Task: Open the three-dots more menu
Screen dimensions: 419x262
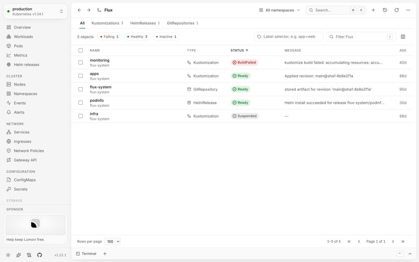Action: pyautogui.click(x=408, y=10)
